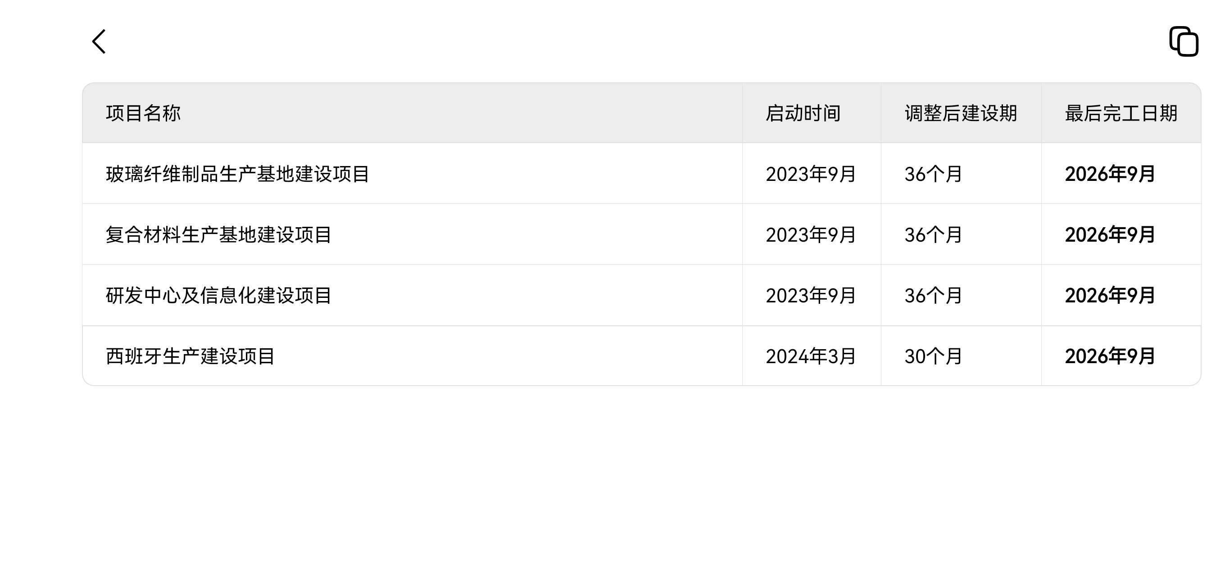Select the 复合材料生产基地建设项目 cell
Screen dimensions: 1225x567
tap(218, 235)
